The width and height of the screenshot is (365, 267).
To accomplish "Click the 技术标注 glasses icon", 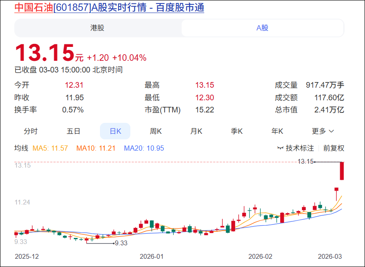I will click(280, 148).
